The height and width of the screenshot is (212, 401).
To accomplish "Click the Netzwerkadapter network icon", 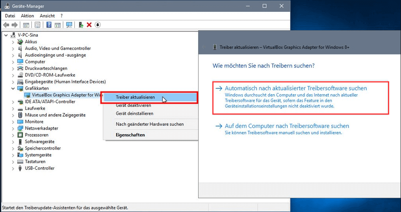I will click(20, 128).
